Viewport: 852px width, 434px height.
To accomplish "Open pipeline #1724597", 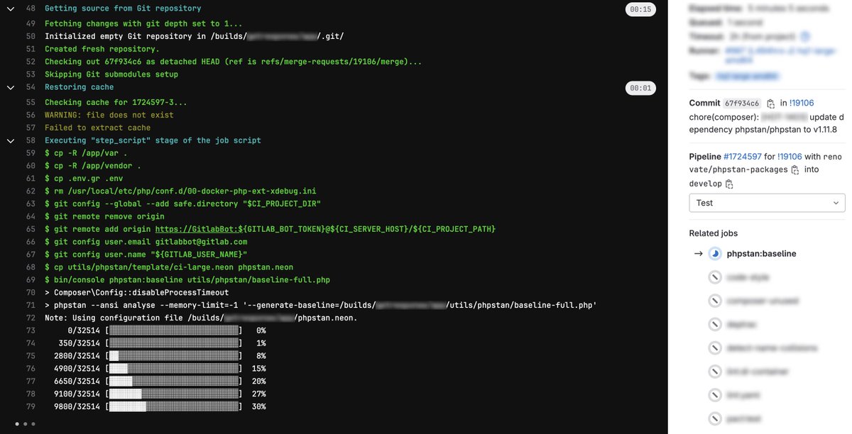I will click(x=743, y=157).
